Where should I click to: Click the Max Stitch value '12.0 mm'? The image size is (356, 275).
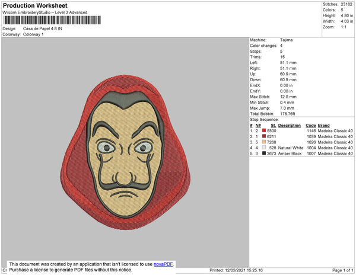point(288,97)
